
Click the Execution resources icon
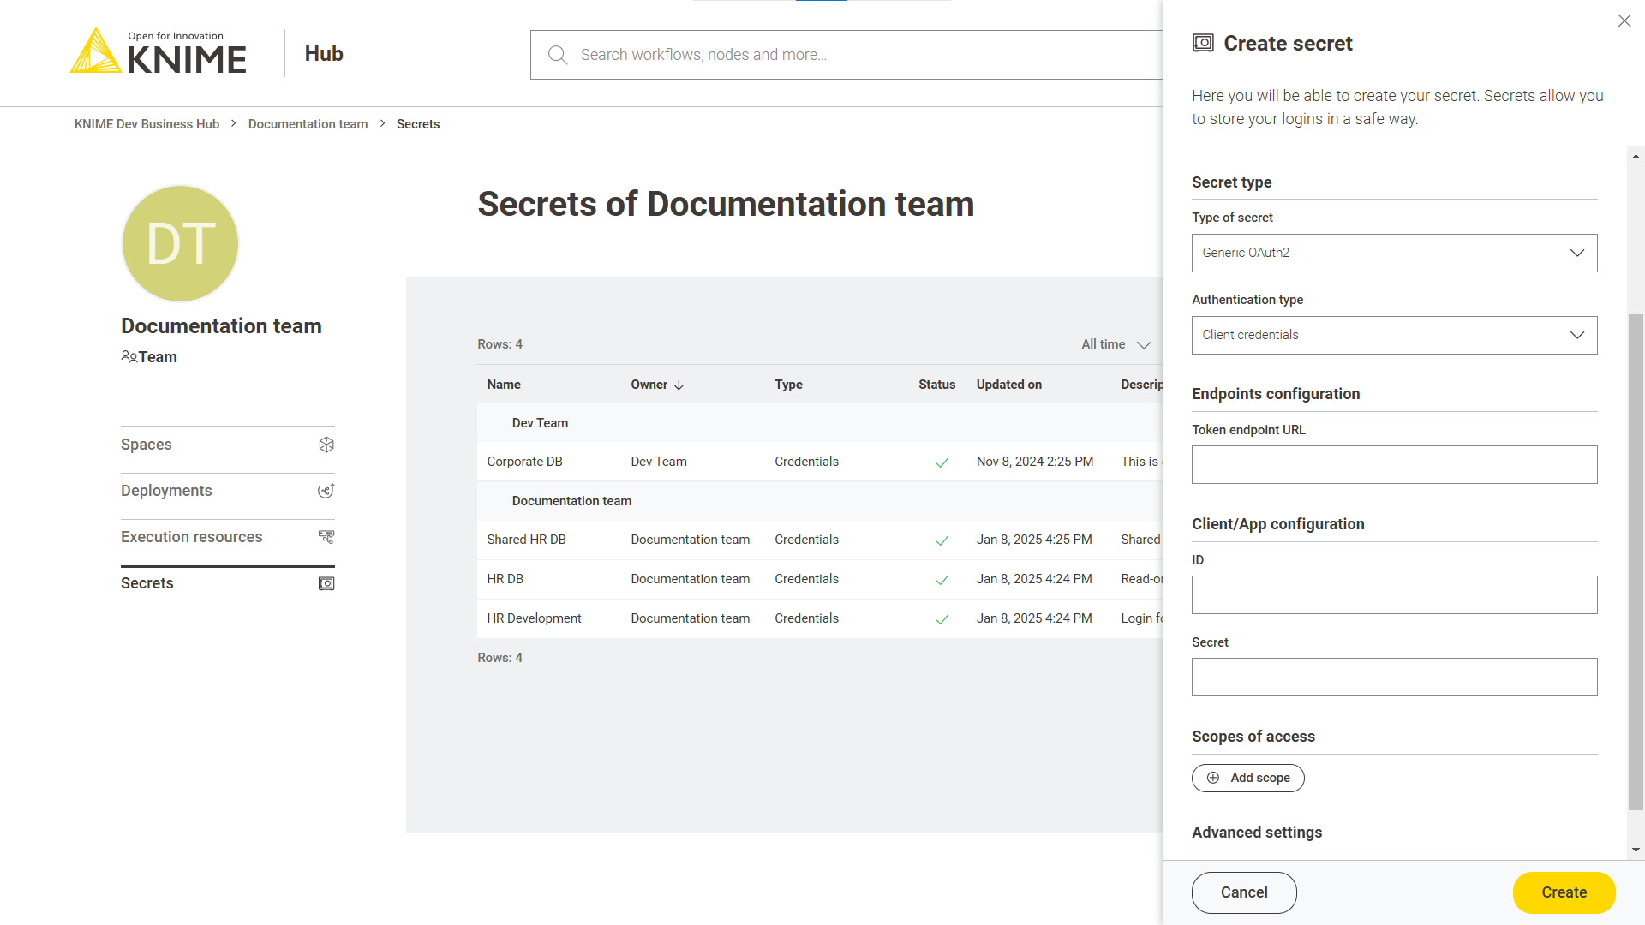pos(326,537)
